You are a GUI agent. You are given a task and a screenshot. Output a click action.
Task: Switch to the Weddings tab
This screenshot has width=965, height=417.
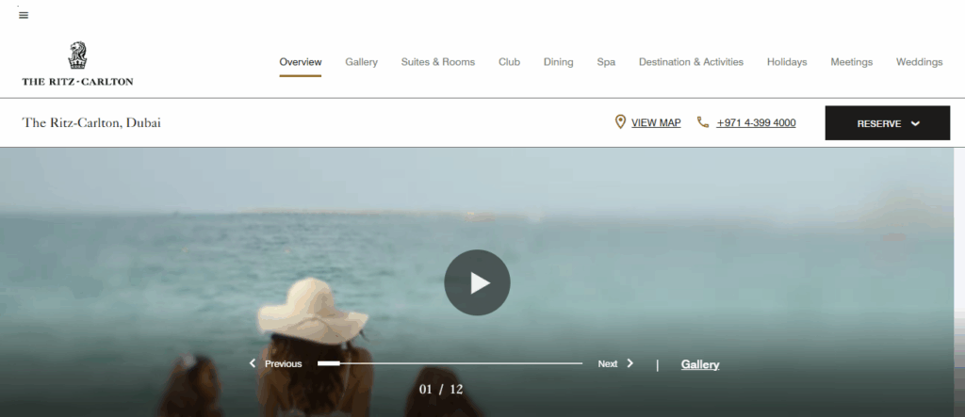(920, 62)
